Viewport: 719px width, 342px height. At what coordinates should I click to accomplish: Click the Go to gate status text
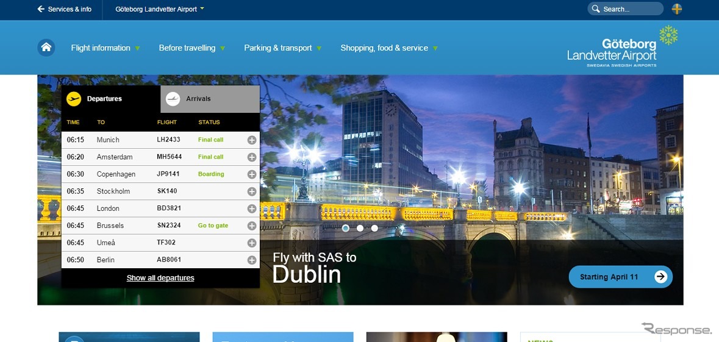pos(213,226)
